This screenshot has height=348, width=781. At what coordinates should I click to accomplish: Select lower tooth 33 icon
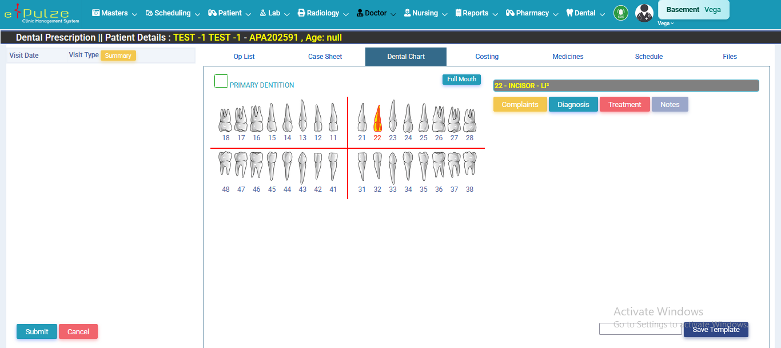point(393,168)
